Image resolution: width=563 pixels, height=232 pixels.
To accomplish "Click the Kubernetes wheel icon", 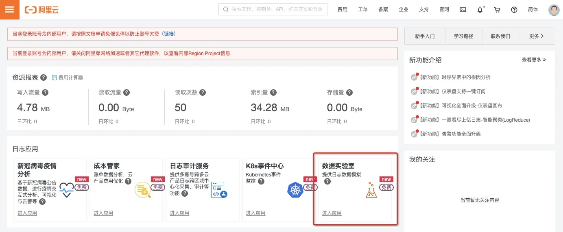I will coord(295,190).
